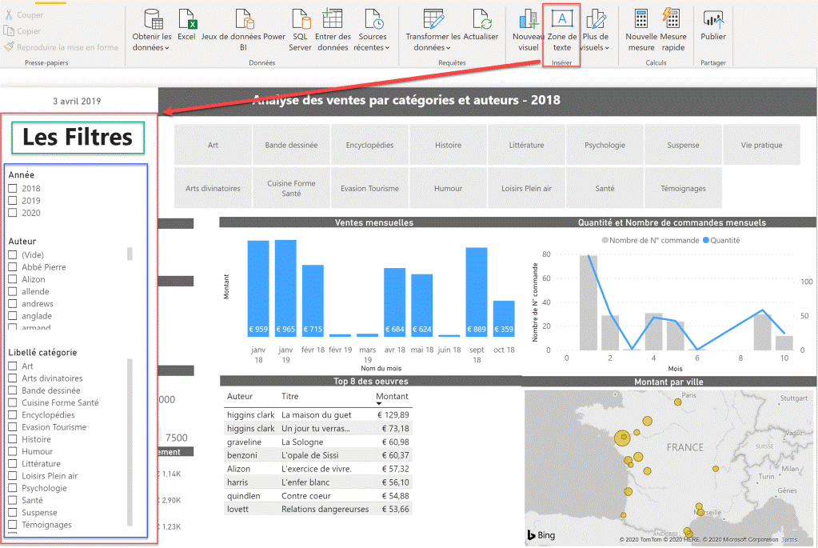Select the graveline author cell

pyautogui.click(x=244, y=442)
